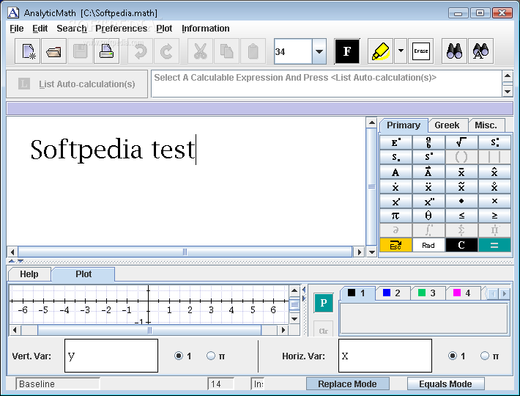This screenshot has height=396, width=520.
Task: Open the Search menu
Action: [72, 29]
